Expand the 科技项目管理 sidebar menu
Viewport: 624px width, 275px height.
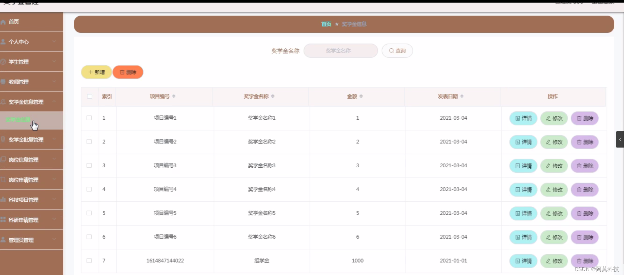coord(32,200)
